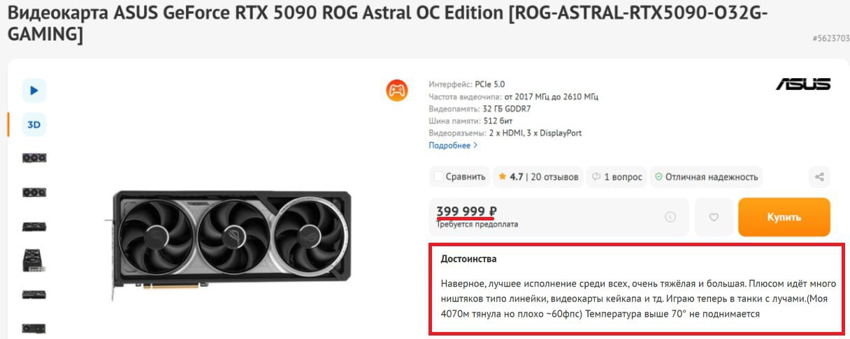Click the ASUS brand logo
This screenshot has height=339, width=850.
(x=803, y=84)
